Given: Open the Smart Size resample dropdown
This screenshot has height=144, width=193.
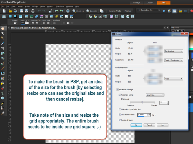Looking at the screenshot, I should click(156, 95).
